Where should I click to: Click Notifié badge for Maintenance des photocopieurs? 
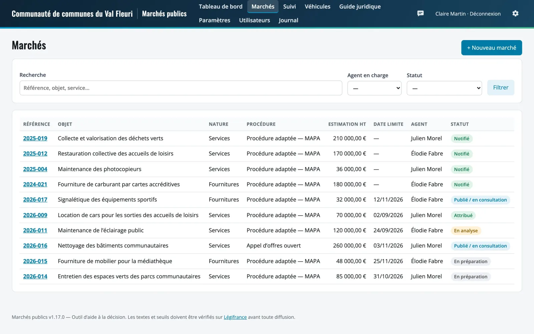pyautogui.click(x=462, y=169)
